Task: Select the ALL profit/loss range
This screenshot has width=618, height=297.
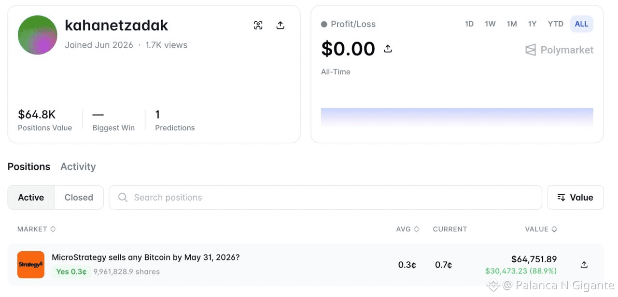Action: coord(581,24)
